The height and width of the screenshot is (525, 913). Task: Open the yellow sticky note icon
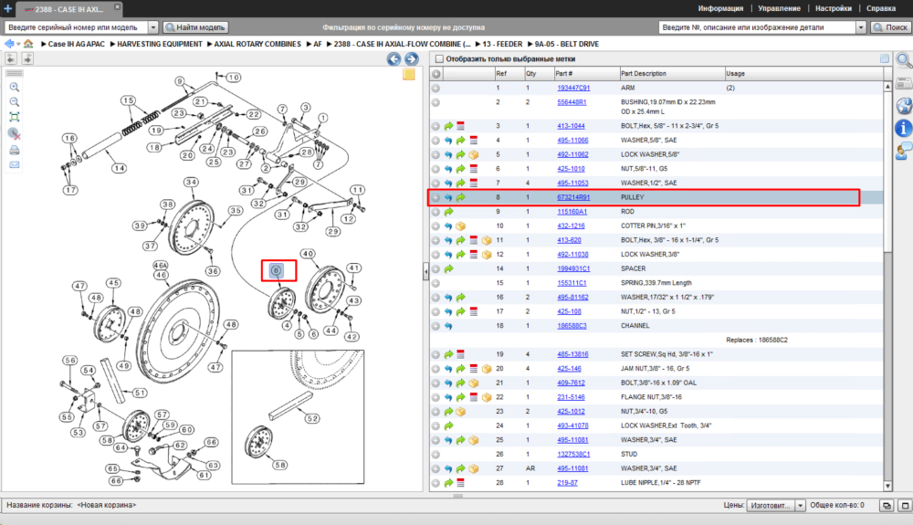point(409,74)
